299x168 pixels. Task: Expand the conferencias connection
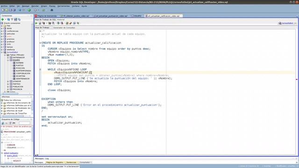[2, 31]
